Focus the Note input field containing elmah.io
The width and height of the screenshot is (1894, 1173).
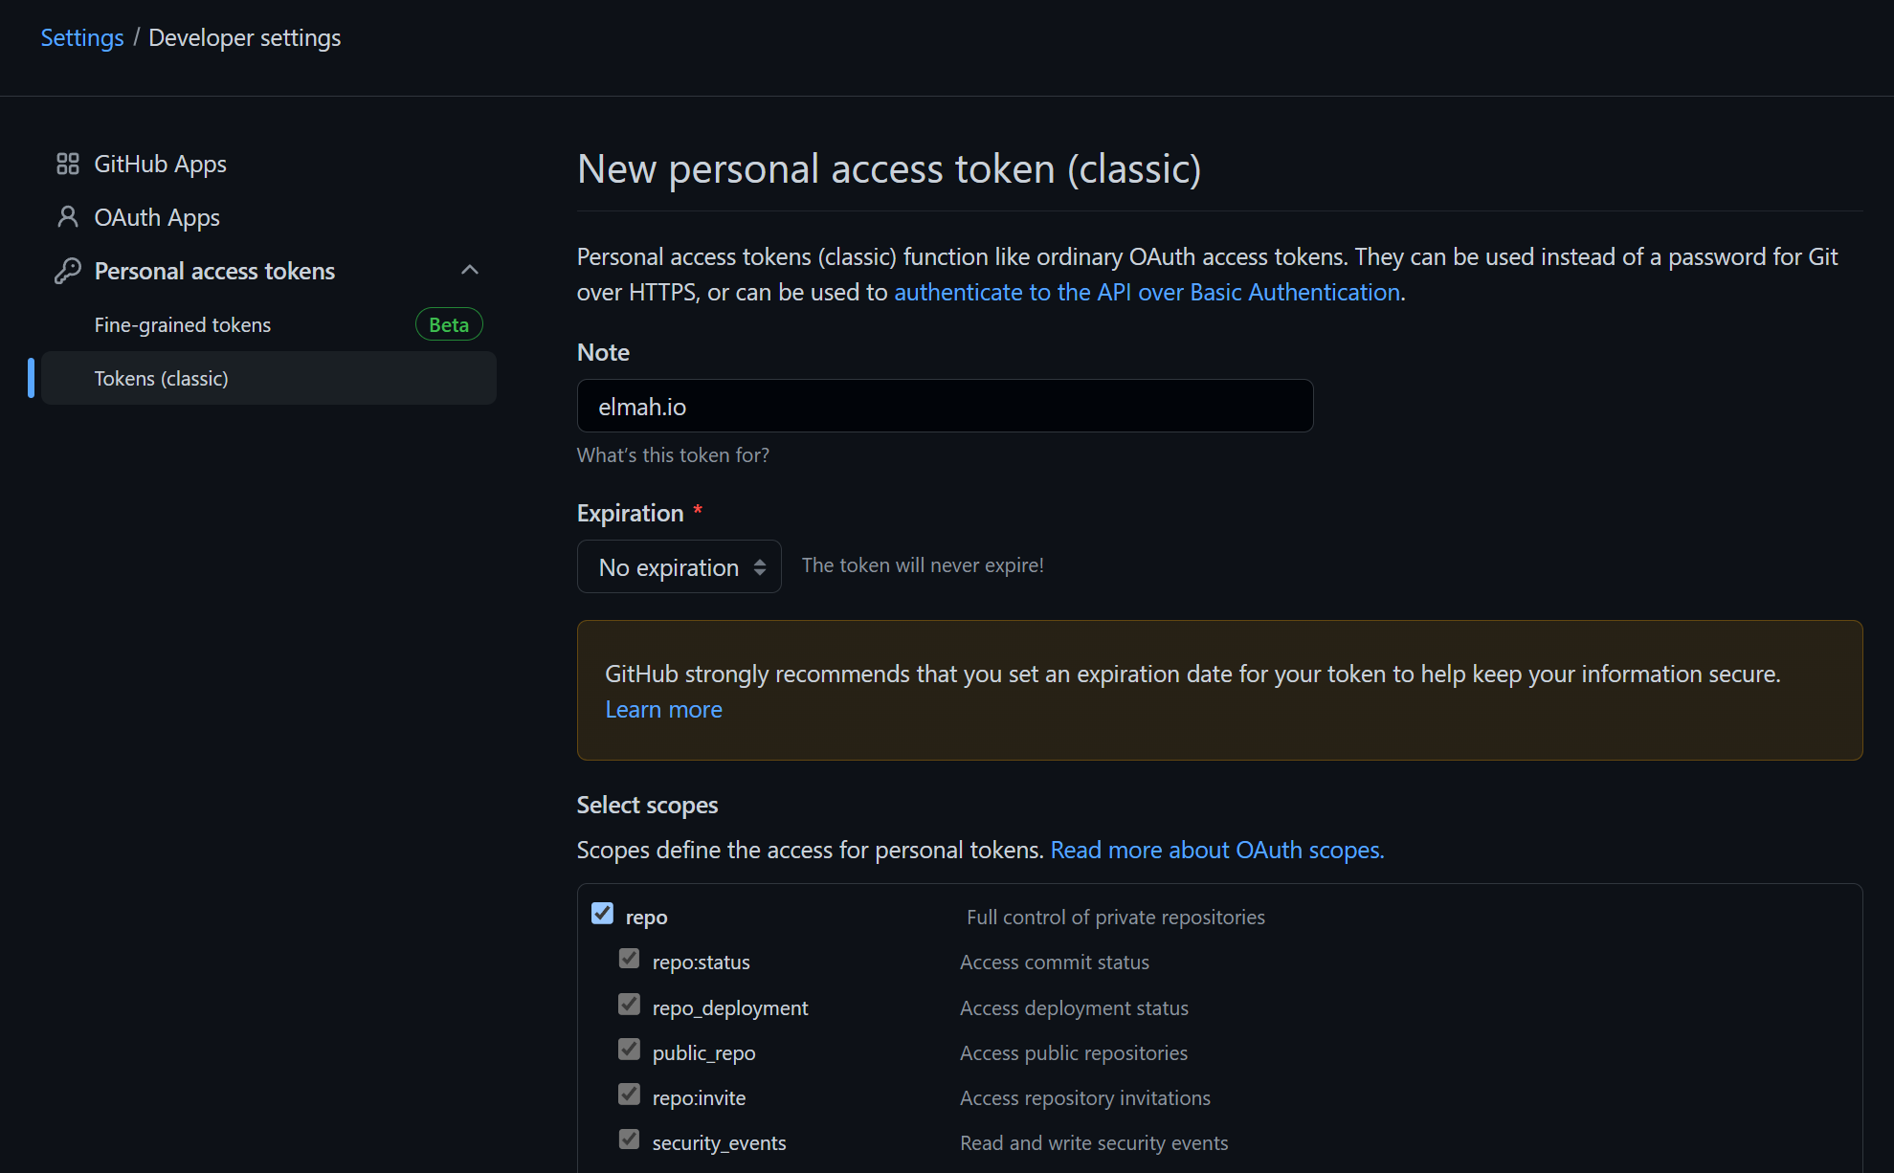pos(945,406)
